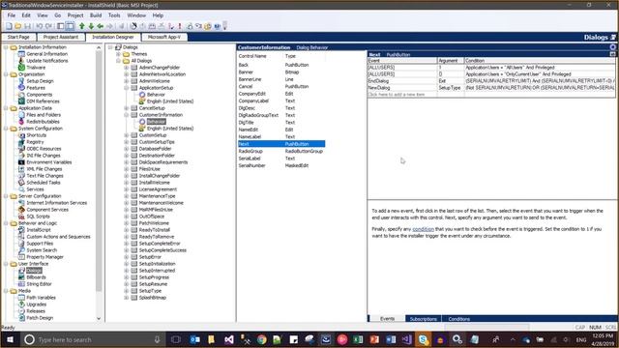Click the Save toolbar icon
Screen dimensions: 619x348
pos(27,26)
